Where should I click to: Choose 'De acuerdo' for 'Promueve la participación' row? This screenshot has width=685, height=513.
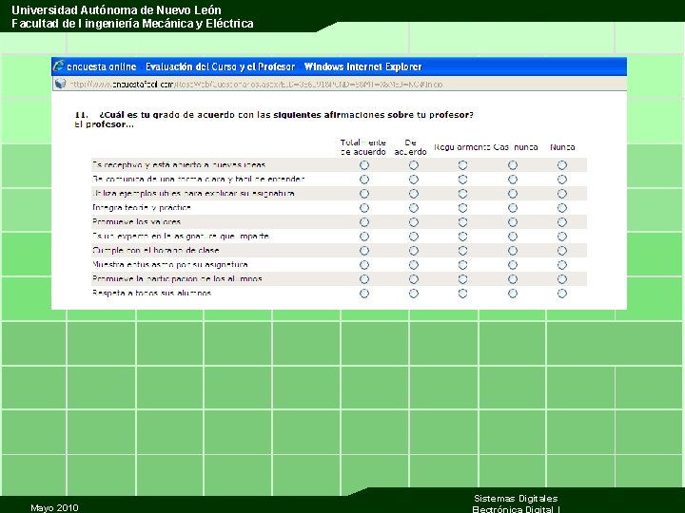(414, 279)
